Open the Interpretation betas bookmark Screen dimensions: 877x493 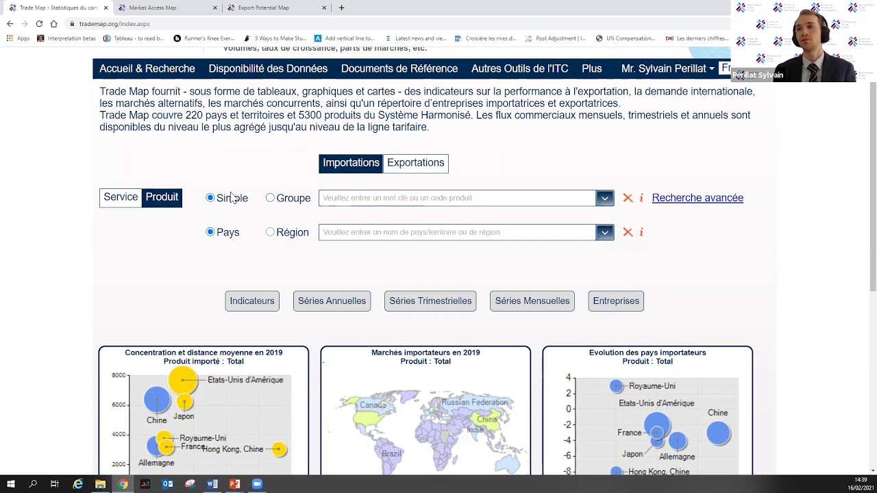point(66,38)
